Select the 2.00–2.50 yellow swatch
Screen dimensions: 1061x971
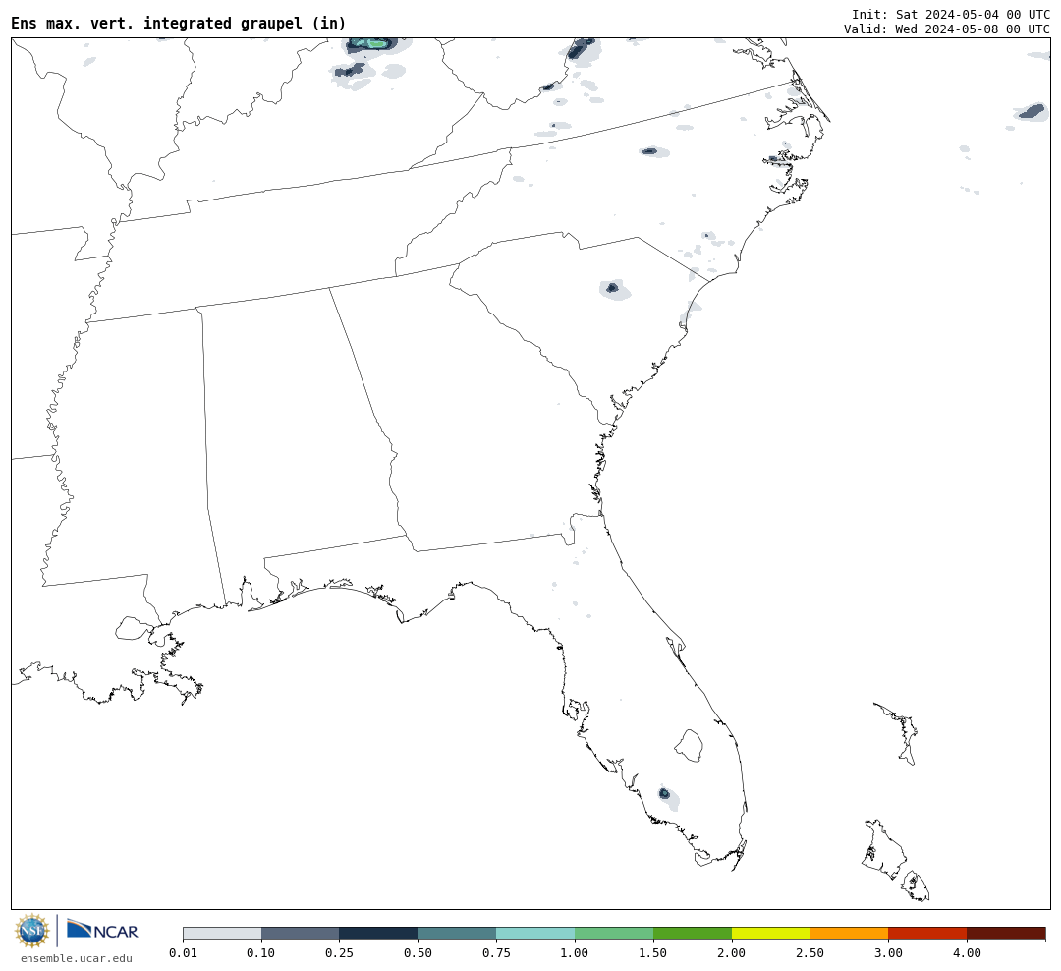point(771,933)
